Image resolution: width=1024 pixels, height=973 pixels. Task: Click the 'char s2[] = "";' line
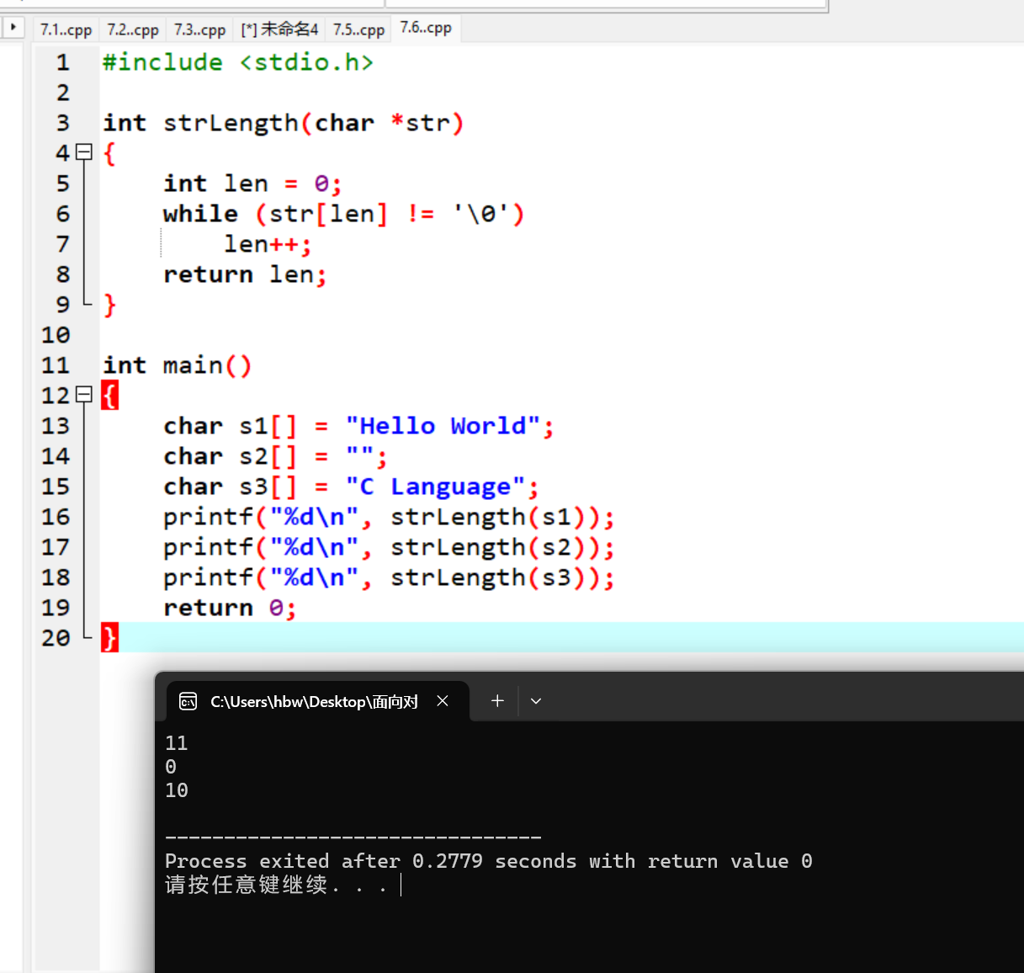[275, 456]
